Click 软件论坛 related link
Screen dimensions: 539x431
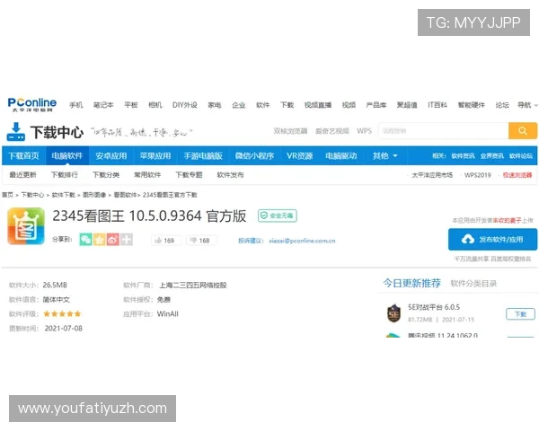(x=521, y=156)
